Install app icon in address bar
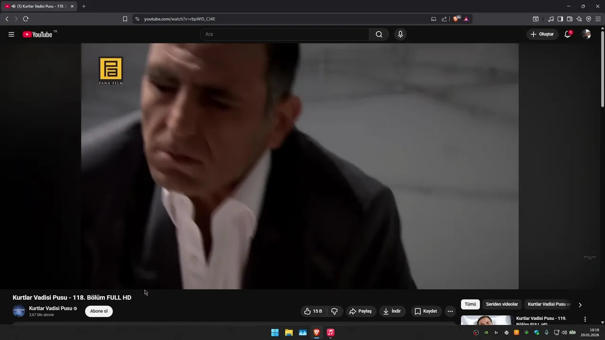This screenshot has width=605, height=340. coord(433,19)
